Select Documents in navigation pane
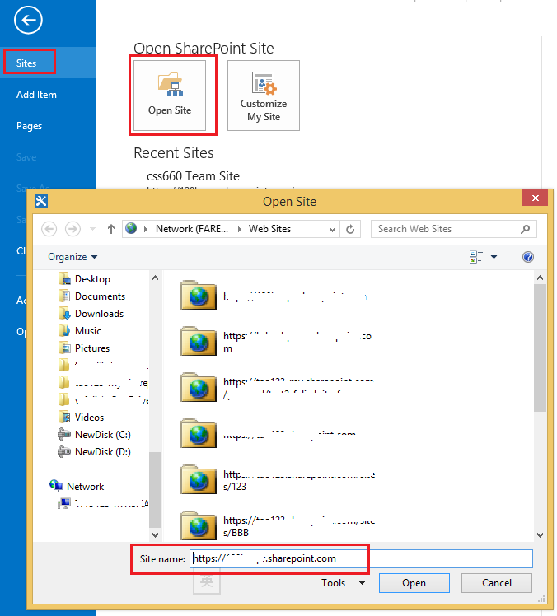The image size is (557, 616). tap(100, 296)
